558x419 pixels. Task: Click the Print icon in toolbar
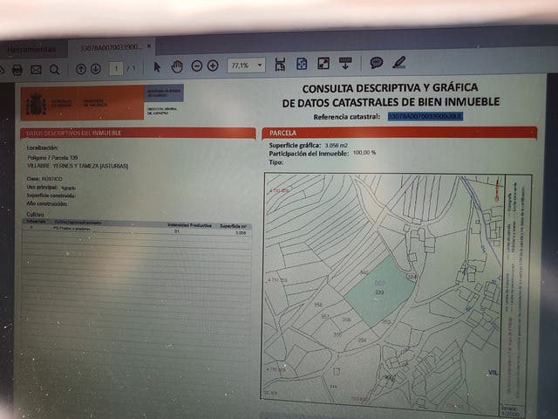click(x=17, y=69)
